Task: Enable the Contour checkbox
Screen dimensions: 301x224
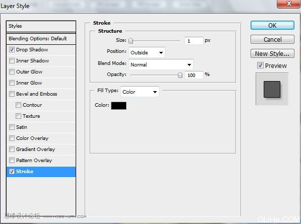Action: pos(18,105)
